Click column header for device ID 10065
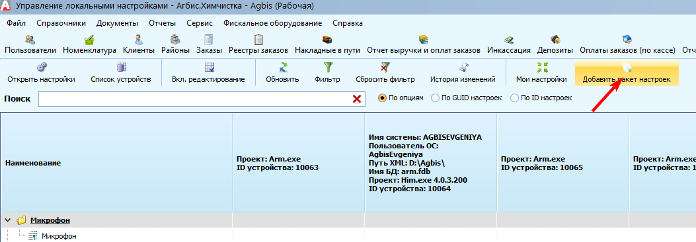696x242 pixels. (563, 163)
